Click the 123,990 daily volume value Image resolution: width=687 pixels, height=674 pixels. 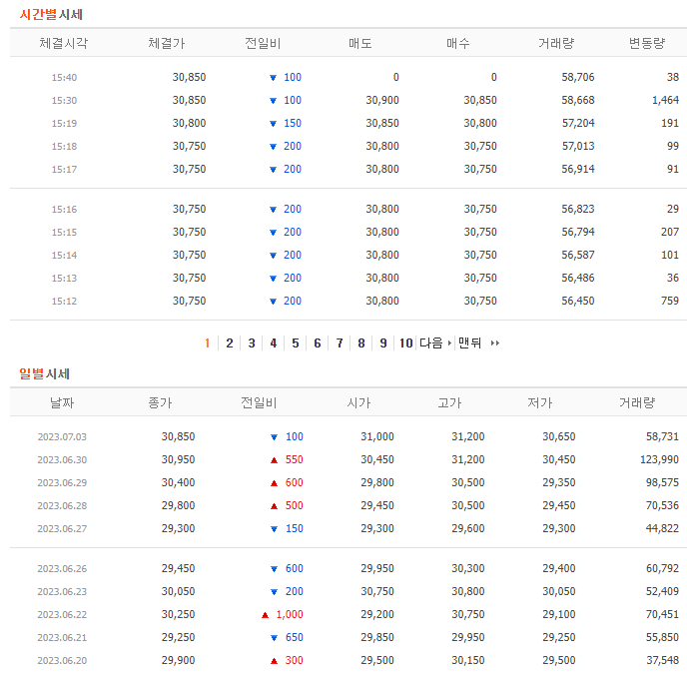pos(659,459)
